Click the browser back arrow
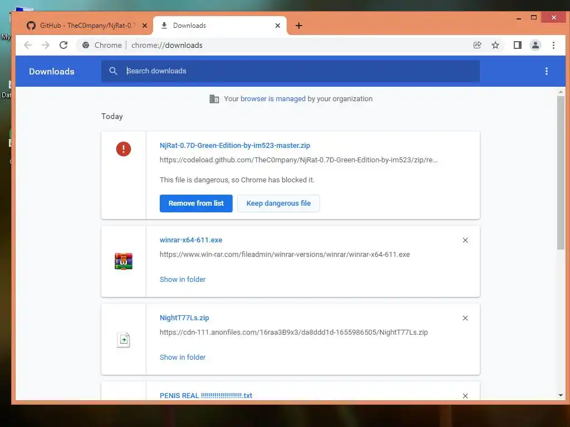570x427 pixels. 28,45
